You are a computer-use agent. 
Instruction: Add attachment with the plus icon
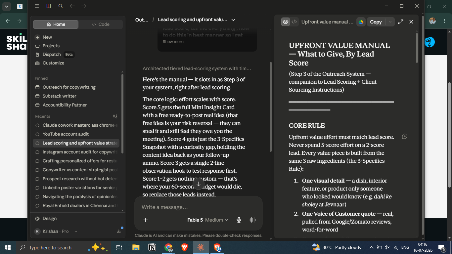146,220
